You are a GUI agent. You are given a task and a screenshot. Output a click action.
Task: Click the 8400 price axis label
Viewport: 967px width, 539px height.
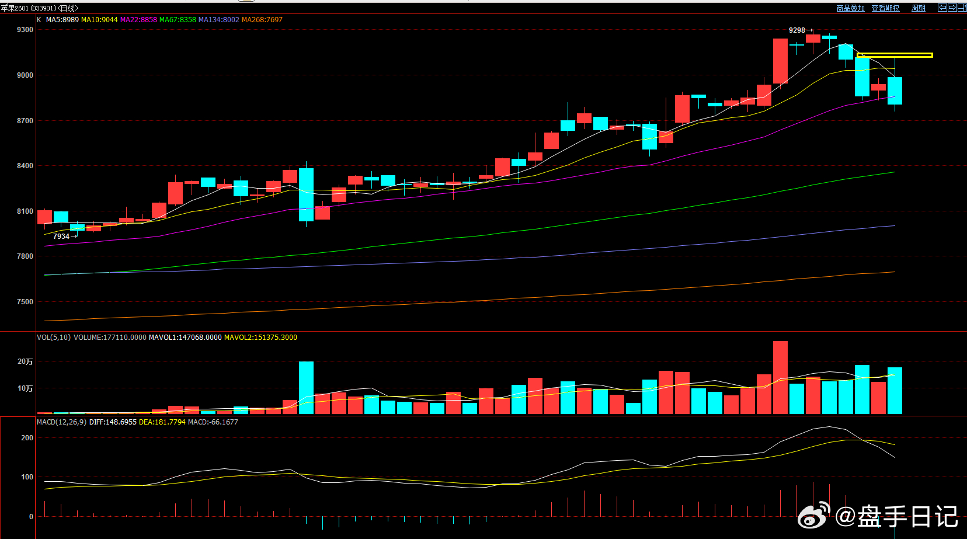coord(25,166)
